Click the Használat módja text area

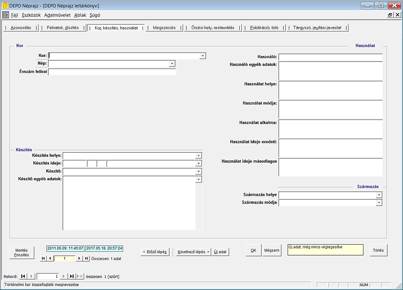331,109
